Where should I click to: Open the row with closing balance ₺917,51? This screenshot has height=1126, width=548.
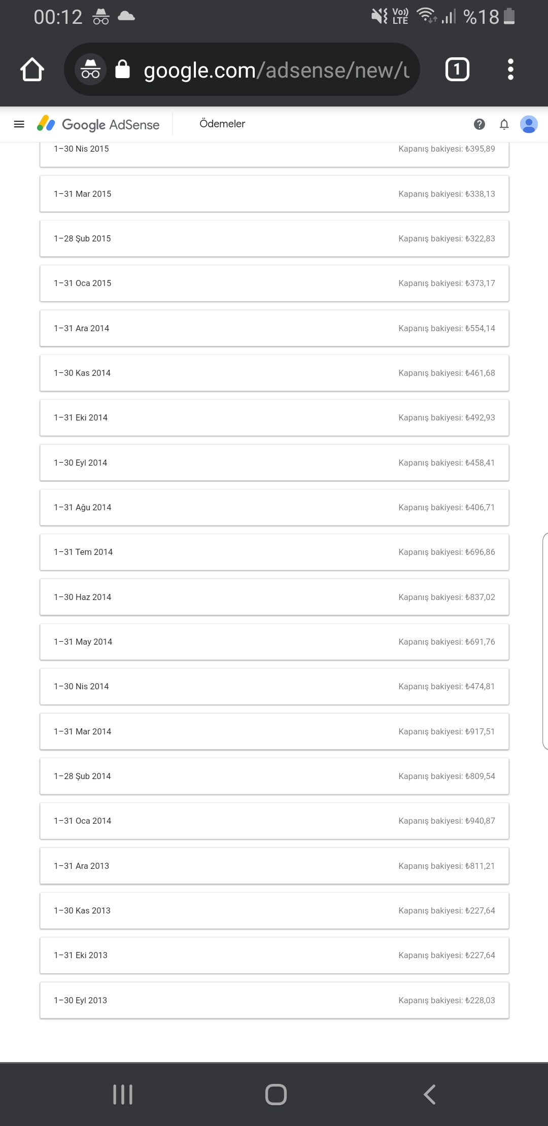click(275, 731)
